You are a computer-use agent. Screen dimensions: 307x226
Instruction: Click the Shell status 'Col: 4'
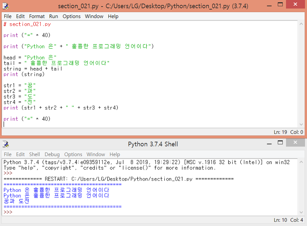tap(297, 220)
